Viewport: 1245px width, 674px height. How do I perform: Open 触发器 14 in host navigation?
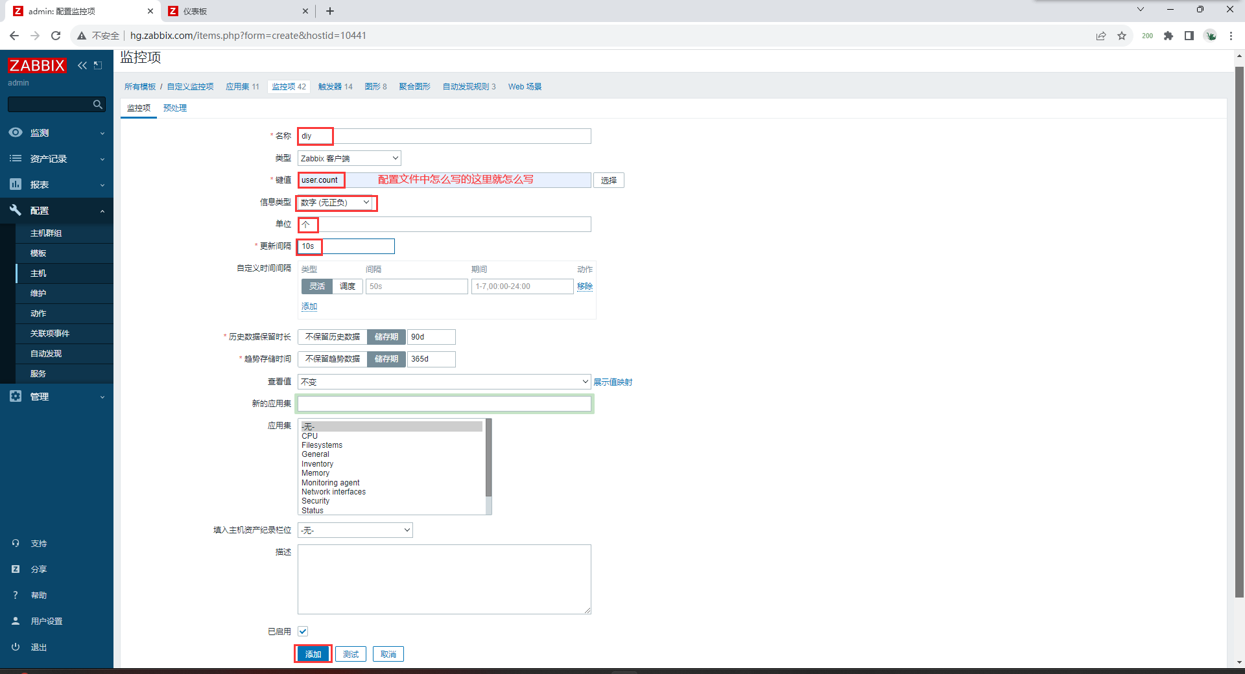click(335, 87)
